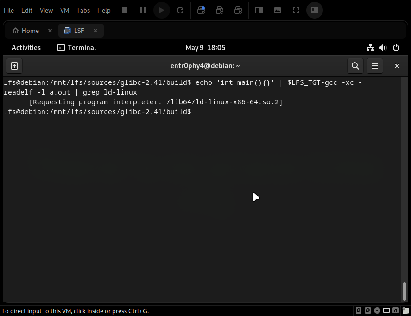The width and height of the screenshot is (411, 316).
Task: Open a new terminal tab with the plus button
Action: coord(14,66)
